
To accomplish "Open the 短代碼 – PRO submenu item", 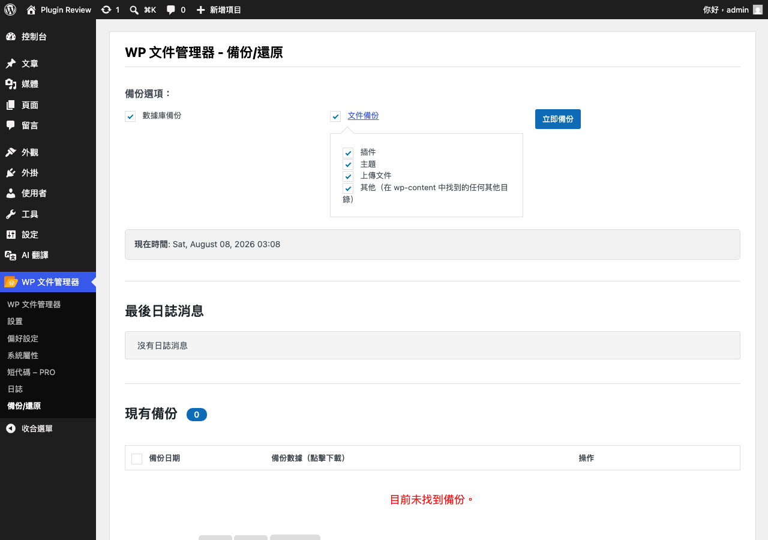I will tap(48, 372).
